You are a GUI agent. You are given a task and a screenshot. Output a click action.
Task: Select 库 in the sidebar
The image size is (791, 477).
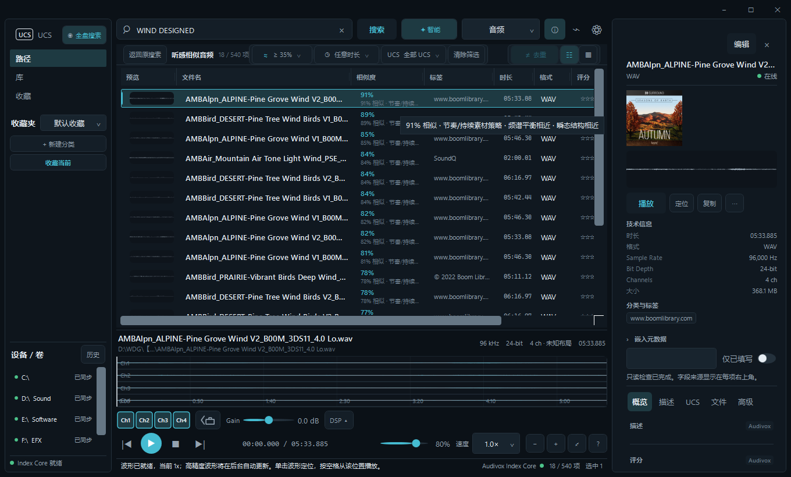point(58,77)
